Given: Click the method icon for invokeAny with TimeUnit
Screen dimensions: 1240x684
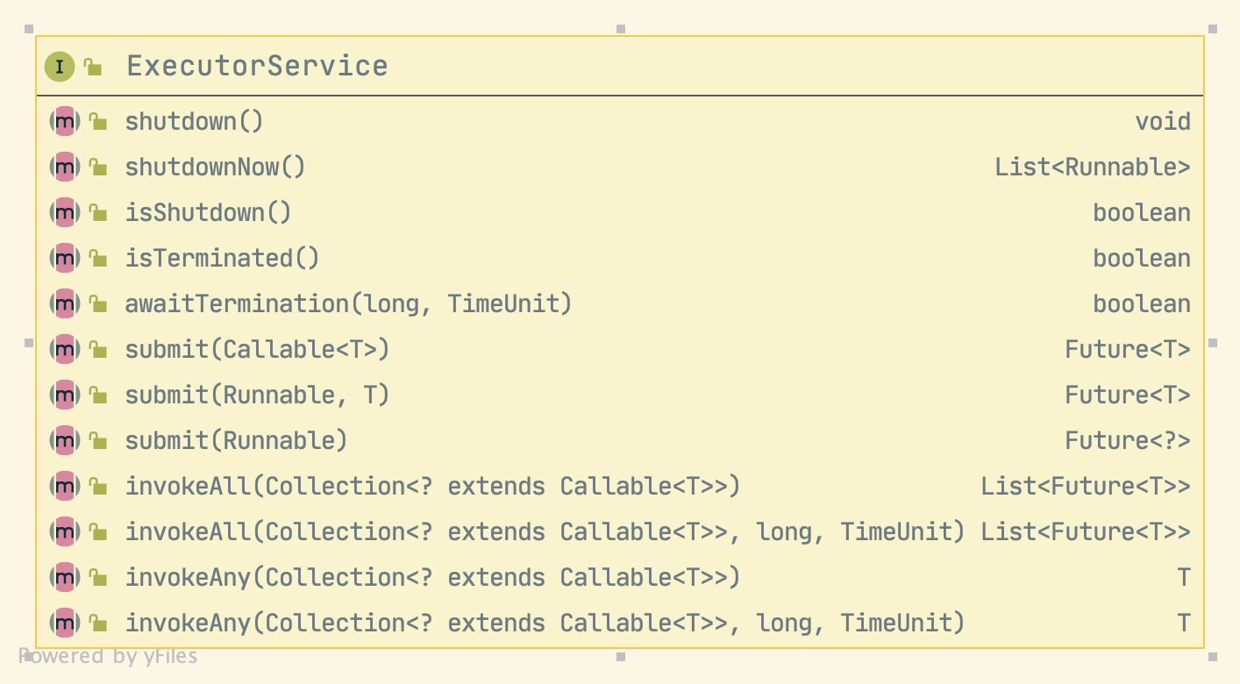Looking at the screenshot, I should [64, 623].
